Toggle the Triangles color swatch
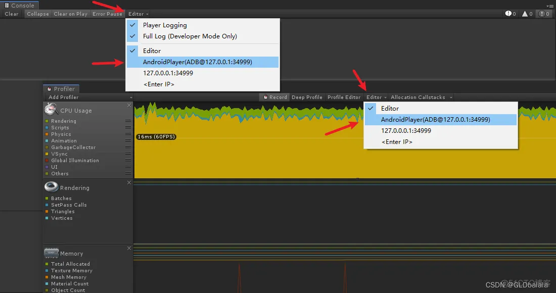556x293 pixels. pyautogui.click(x=47, y=212)
